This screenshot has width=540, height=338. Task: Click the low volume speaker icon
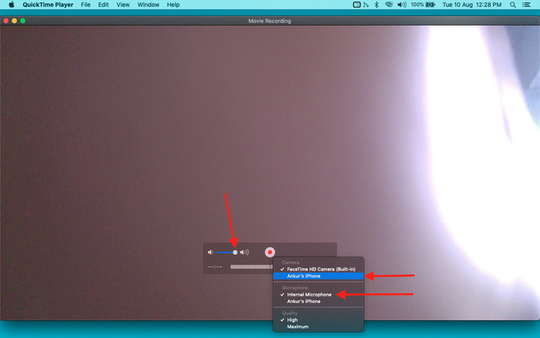coord(210,252)
